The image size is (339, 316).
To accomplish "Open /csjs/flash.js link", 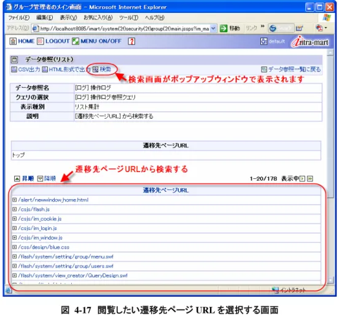I will pyautogui.click(x=34, y=209).
